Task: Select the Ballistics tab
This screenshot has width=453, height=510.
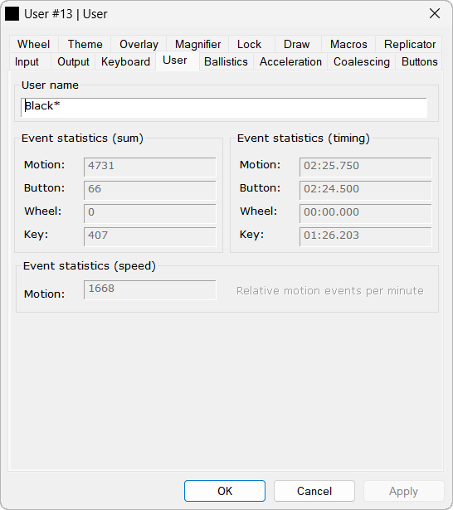Action: coord(226,61)
